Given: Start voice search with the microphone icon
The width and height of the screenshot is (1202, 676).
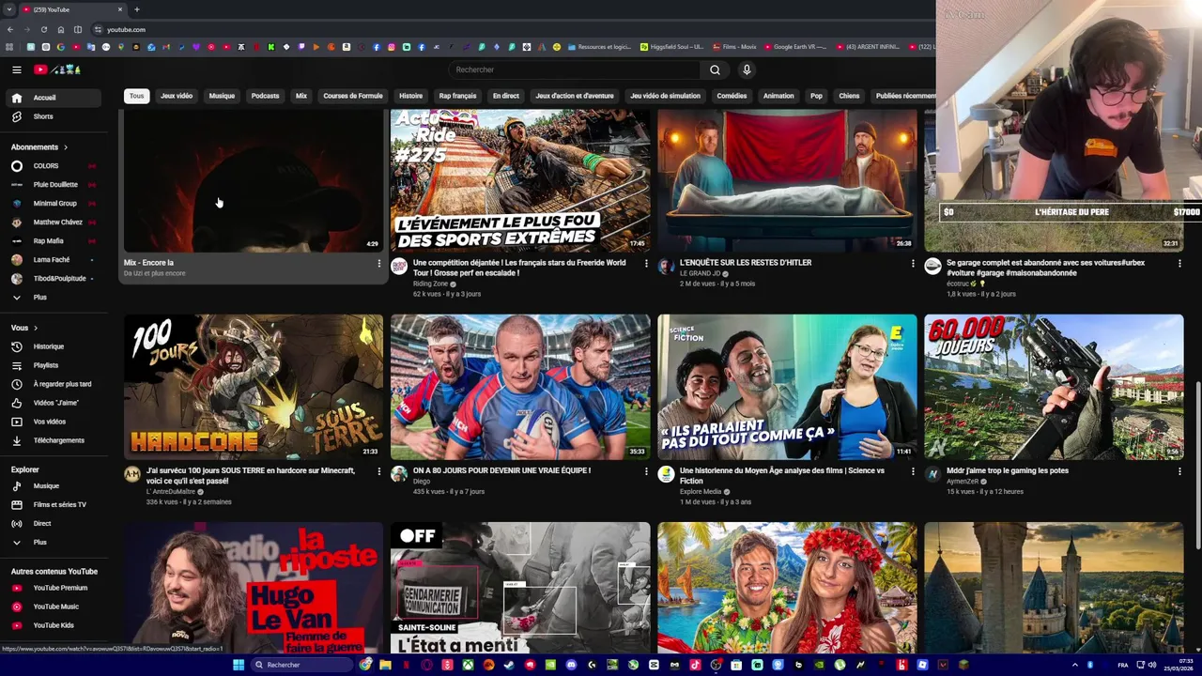Looking at the screenshot, I should (x=747, y=69).
